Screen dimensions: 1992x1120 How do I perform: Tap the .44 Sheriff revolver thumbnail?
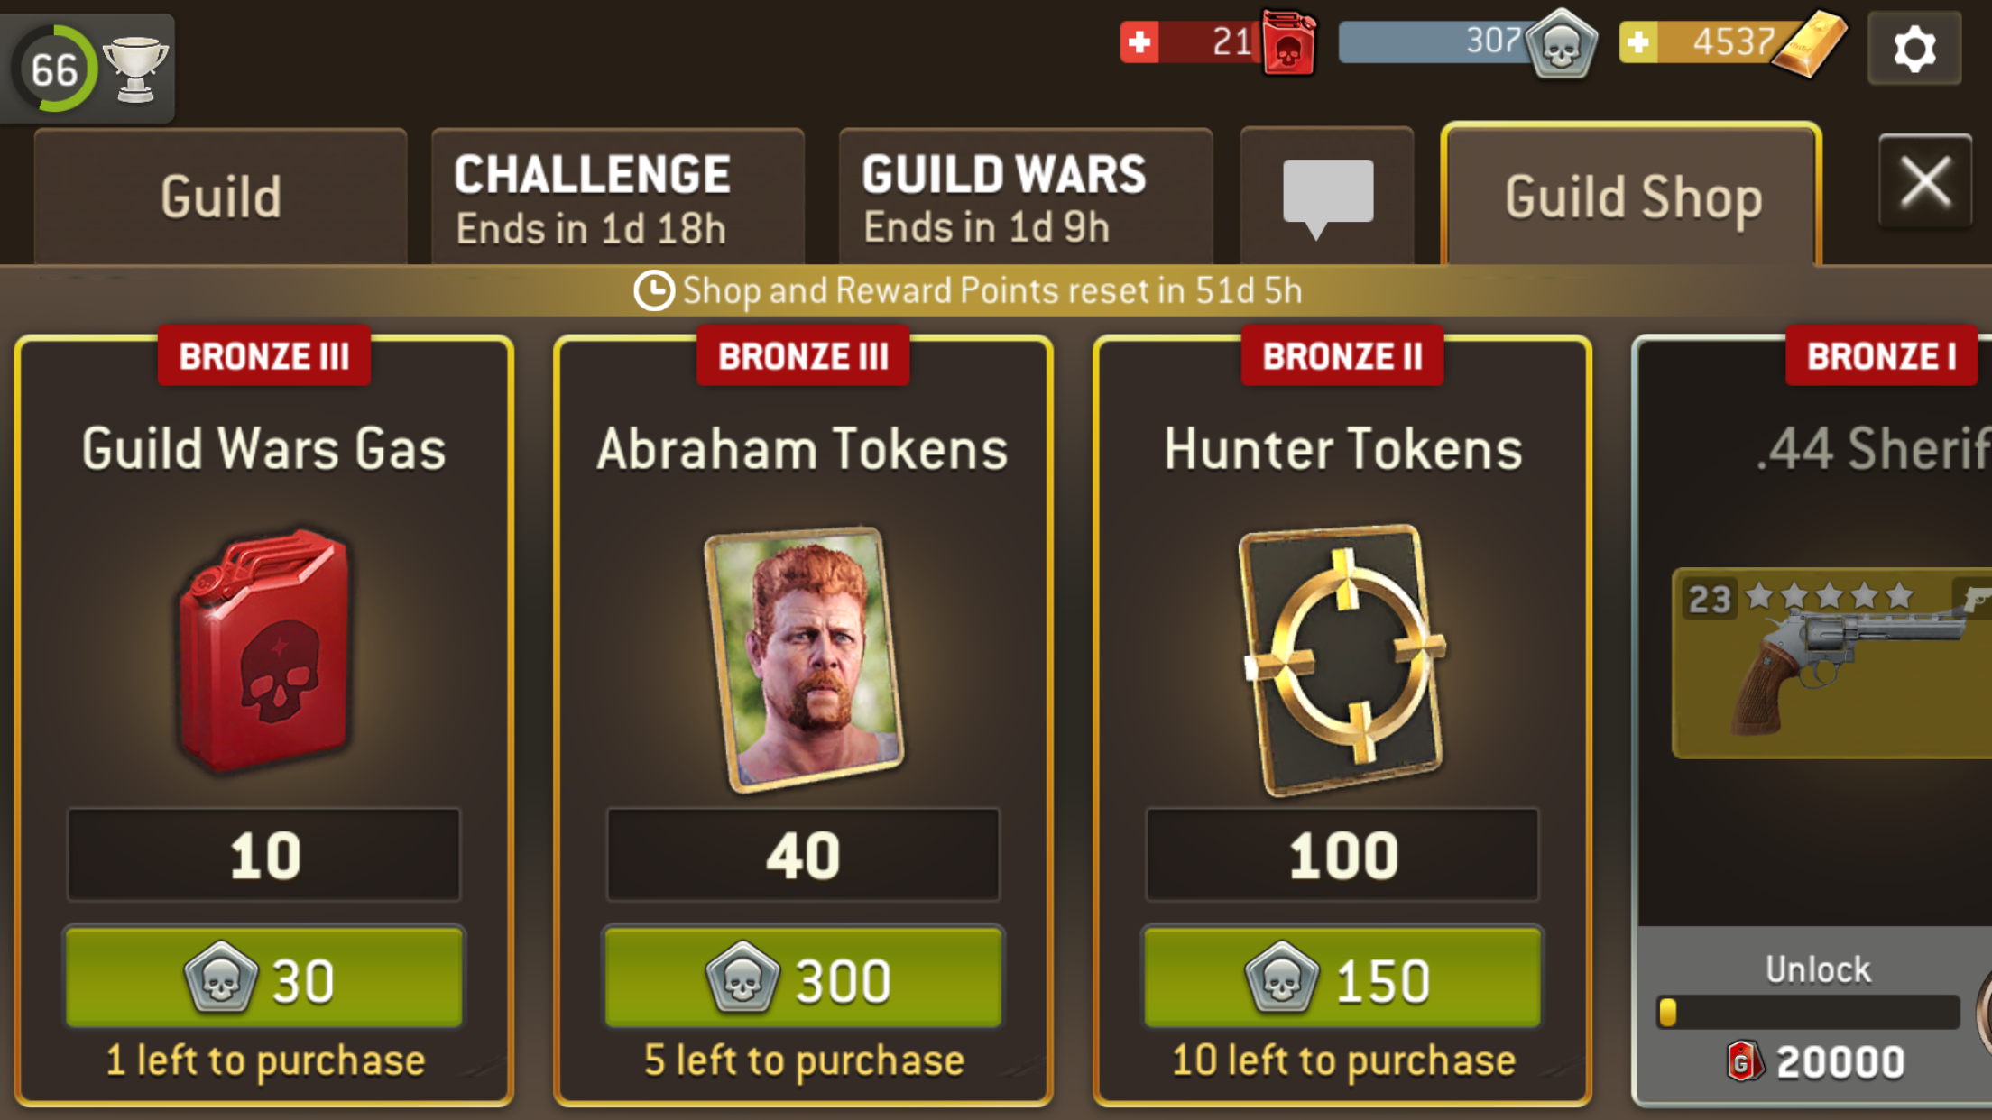[1831, 663]
